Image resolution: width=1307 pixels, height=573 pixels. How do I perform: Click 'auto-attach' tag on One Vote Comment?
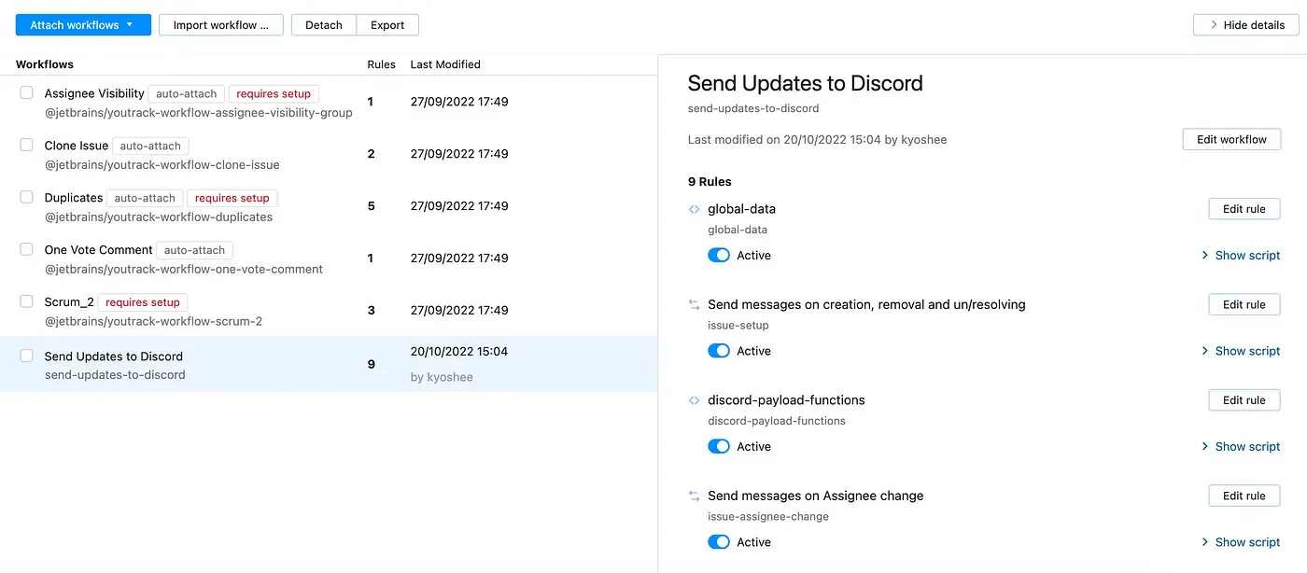pyautogui.click(x=194, y=250)
